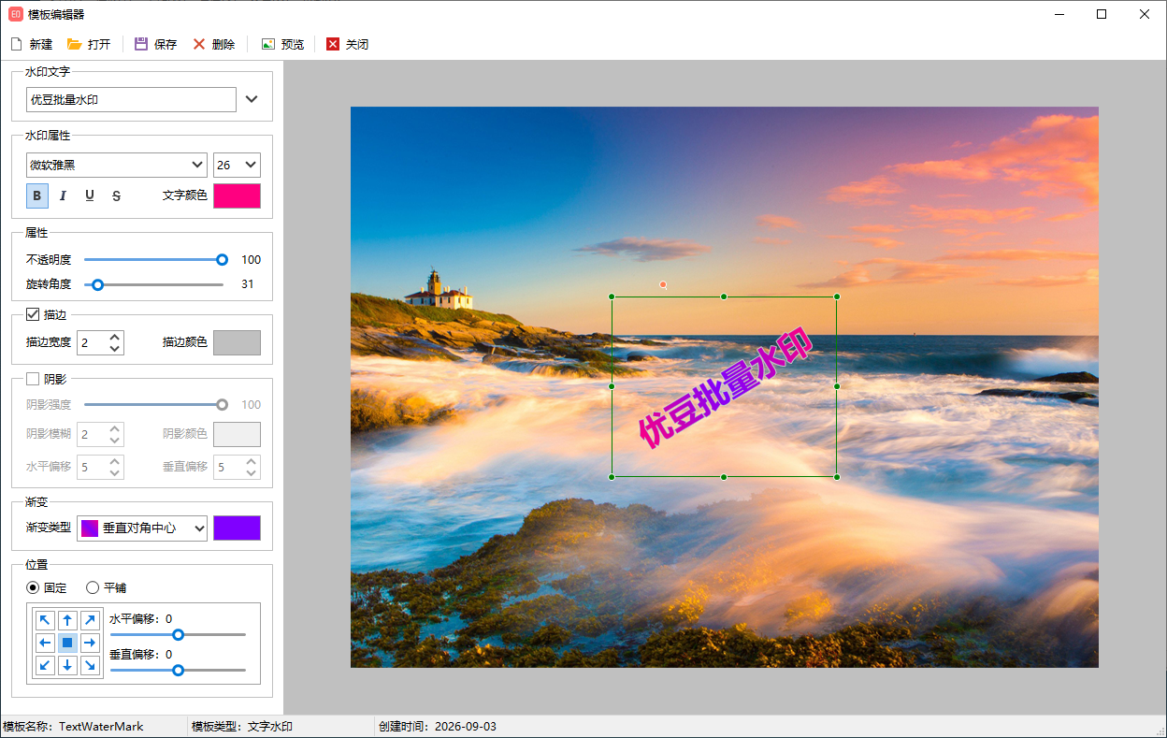Click the 新建 (New) toolbar icon
The image size is (1167, 738).
pos(16,44)
